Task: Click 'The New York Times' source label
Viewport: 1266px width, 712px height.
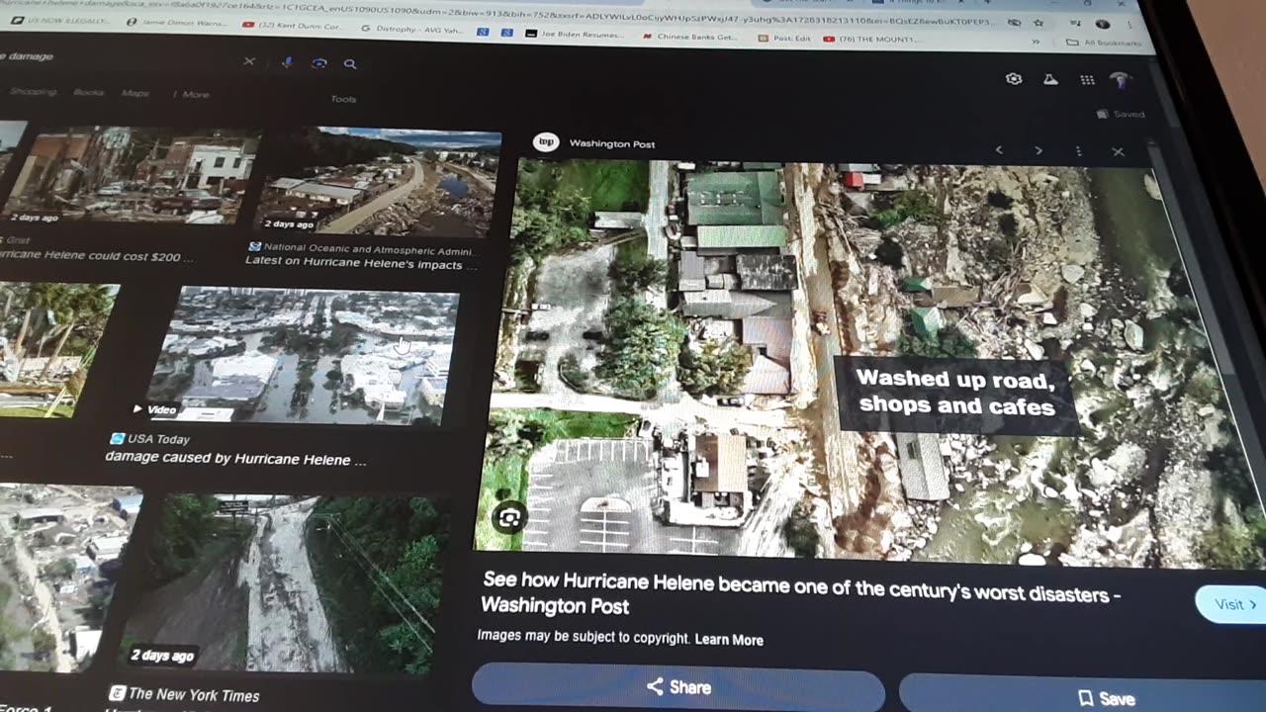Action: coord(184,694)
